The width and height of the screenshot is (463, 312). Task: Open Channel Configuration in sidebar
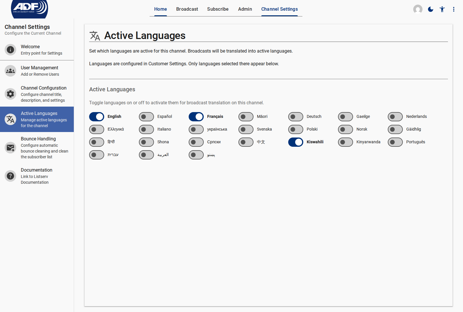(37, 94)
